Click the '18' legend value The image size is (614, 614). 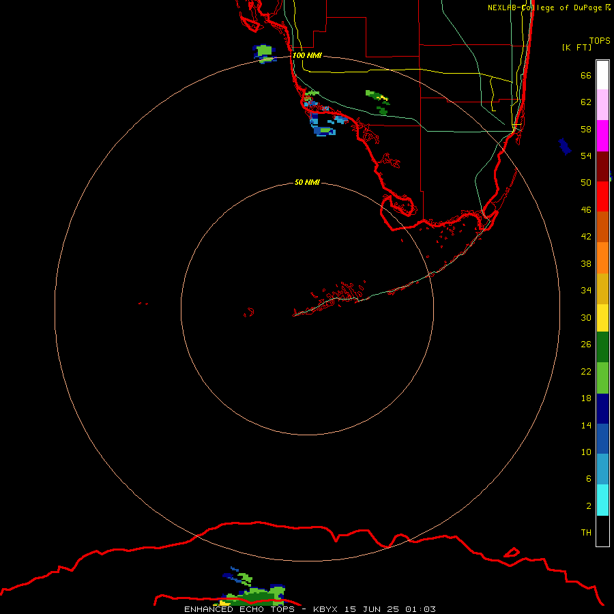tap(586, 398)
